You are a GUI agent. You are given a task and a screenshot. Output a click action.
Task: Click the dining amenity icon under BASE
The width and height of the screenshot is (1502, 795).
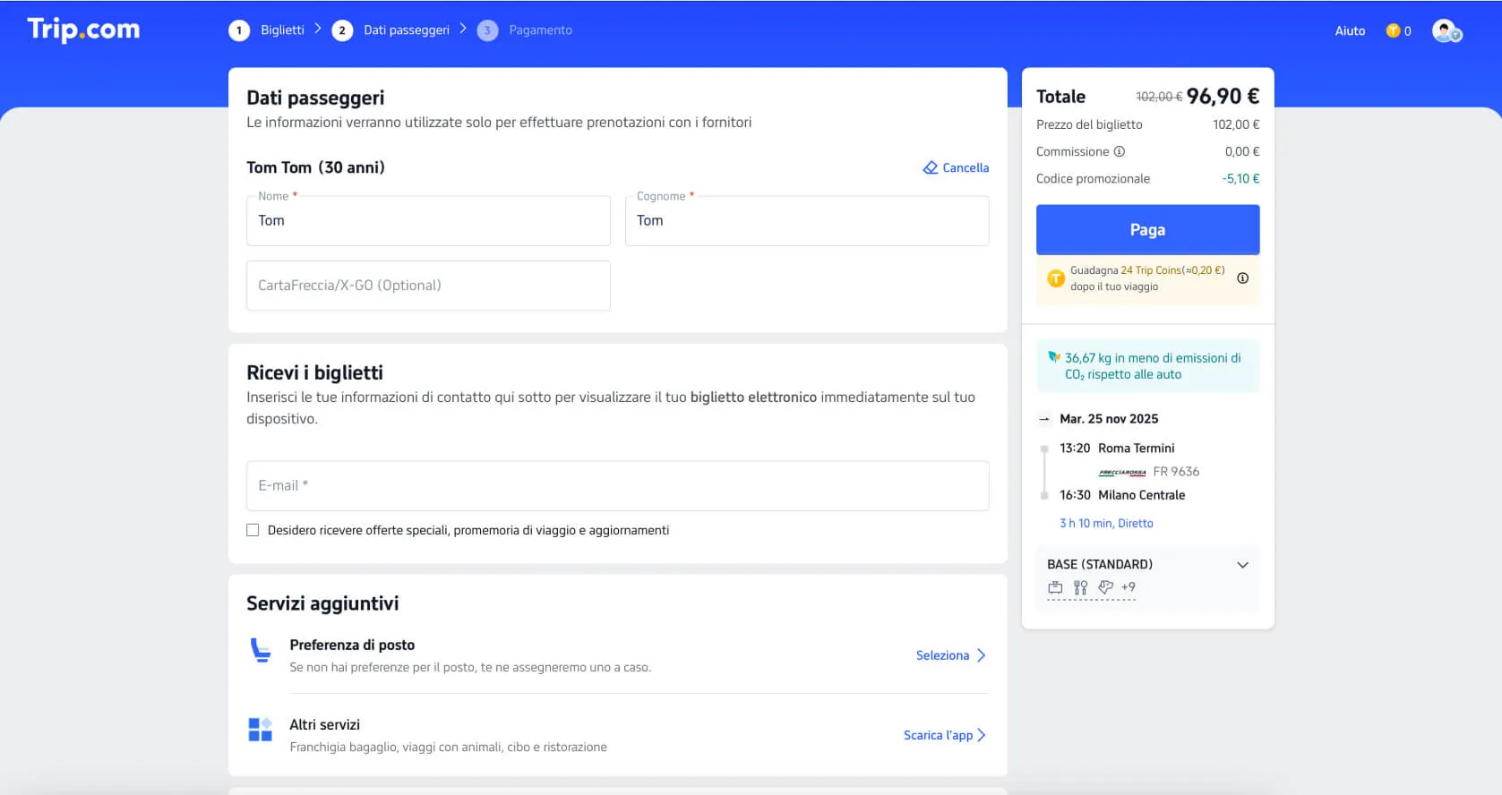pos(1080,587)
